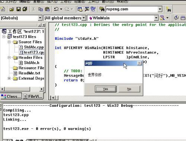Click the '0 error(s), 0 warning(s)' output line
Image resolution: width=186 pixels, height=141 pixels.
47,129
